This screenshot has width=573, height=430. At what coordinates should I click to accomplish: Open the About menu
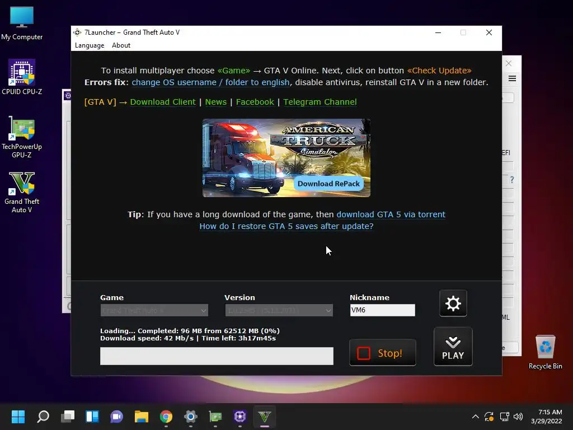(121, 45)
